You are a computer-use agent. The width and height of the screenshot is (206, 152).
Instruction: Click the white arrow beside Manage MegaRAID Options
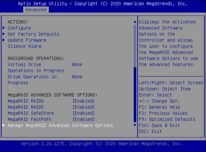[x=4, y=125]
